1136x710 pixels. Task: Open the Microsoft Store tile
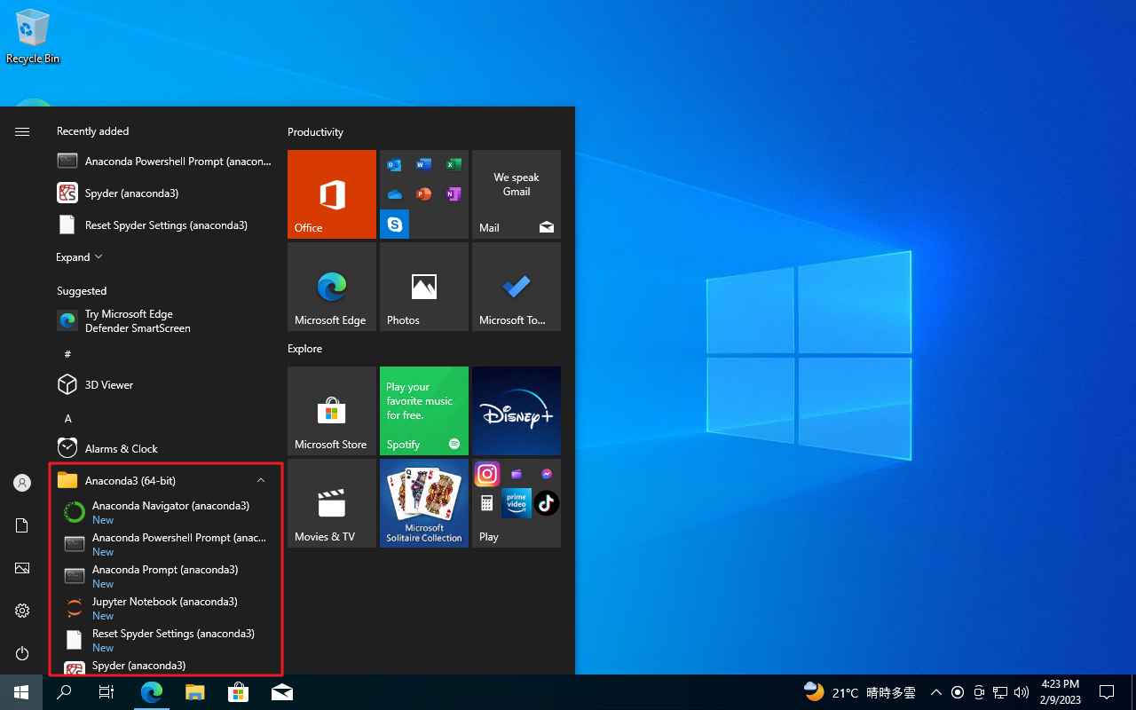pos(332,411)
